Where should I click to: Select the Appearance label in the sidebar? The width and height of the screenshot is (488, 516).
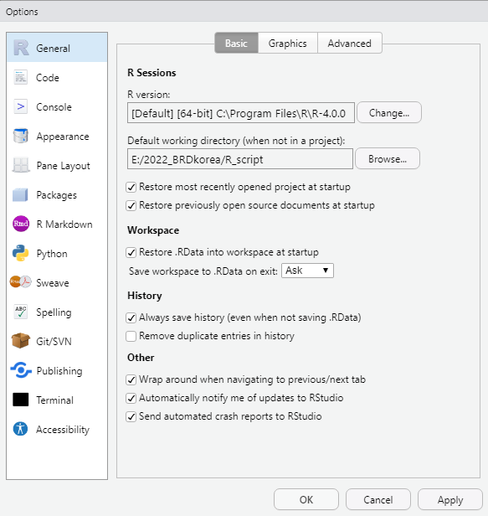pyautogui.click(x=63, y=137)
